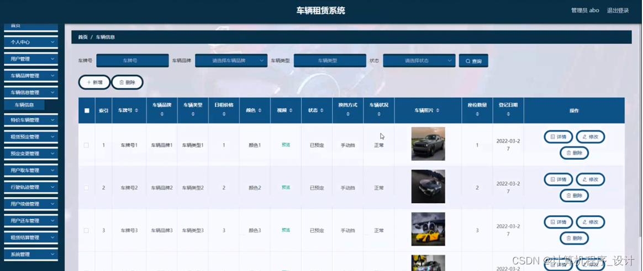Viewport: 643px width, 271px height.
Task: Click the 新增 add button
Action: (94, 82)
